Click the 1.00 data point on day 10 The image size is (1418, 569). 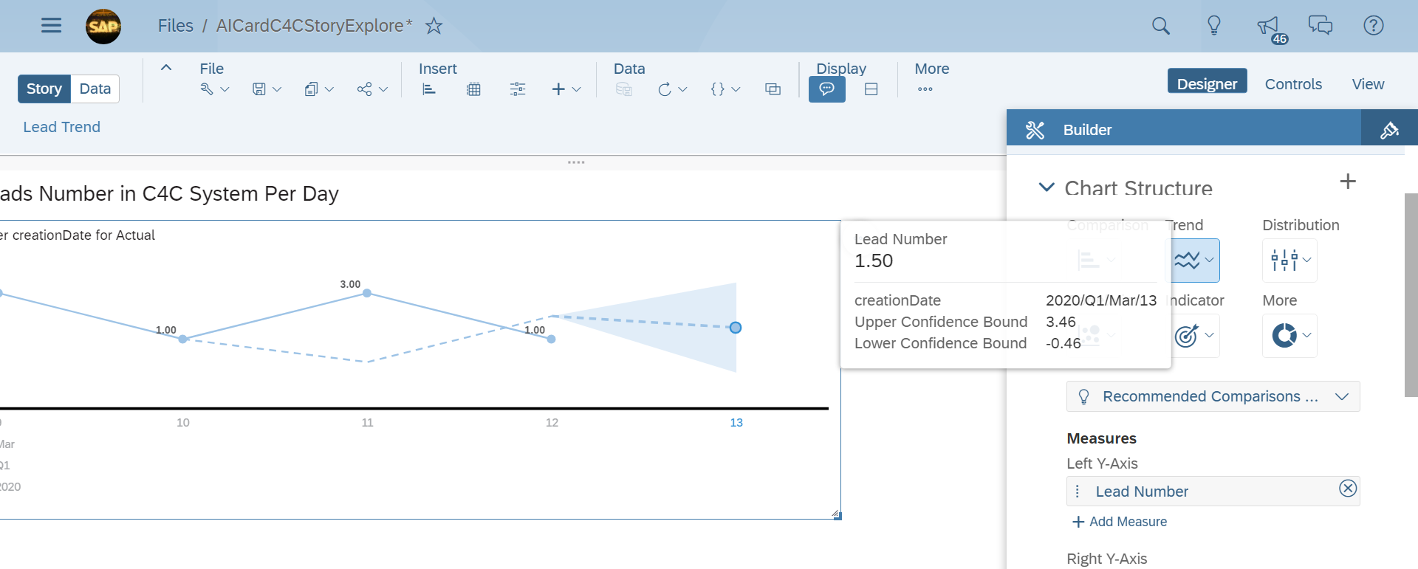coord(183,339)
